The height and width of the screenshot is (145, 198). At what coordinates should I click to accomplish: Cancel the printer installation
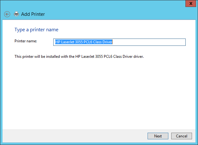[x=181, y=136]
